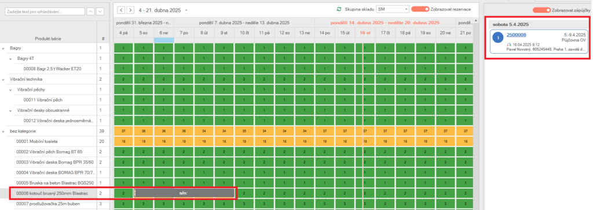Click the # column header

[x=103, y=39]
